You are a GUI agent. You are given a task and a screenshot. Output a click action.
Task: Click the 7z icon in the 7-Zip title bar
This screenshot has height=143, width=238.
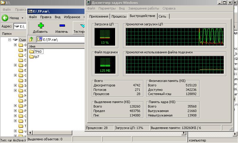[x=30, y=11]
